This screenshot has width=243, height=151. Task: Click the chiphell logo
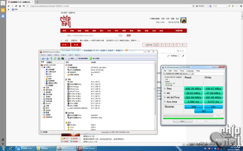click(65, 21)
